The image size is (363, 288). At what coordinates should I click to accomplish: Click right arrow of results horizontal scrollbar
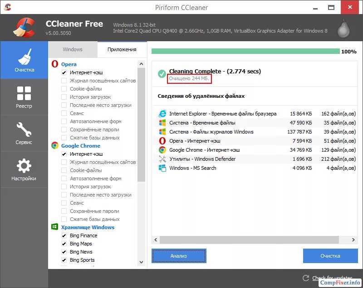point(353,240)
